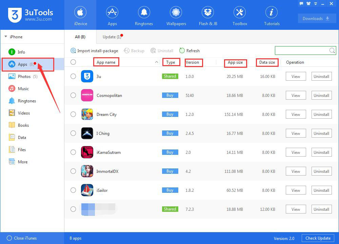Open Music in the sidebar
Screen dimensions: 339x244
click(32, 88)
